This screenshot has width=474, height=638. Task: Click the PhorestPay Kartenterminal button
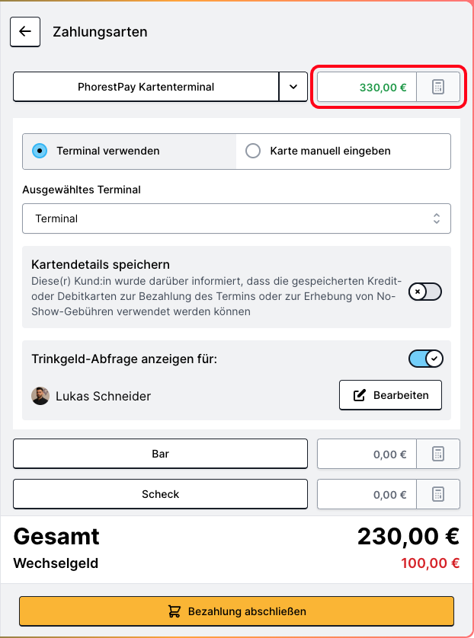(146, 87)
